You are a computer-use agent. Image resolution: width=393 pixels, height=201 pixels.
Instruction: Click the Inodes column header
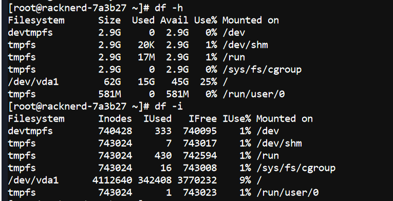tap(115, 118)
